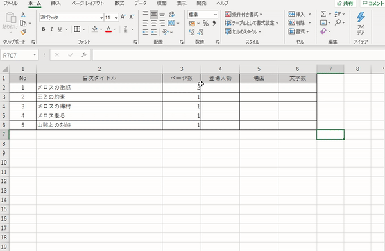Screen dimensions: 385x251
Task: Open Conditional Formatting (条件付き書式) menu
Action: click(244, 14)
